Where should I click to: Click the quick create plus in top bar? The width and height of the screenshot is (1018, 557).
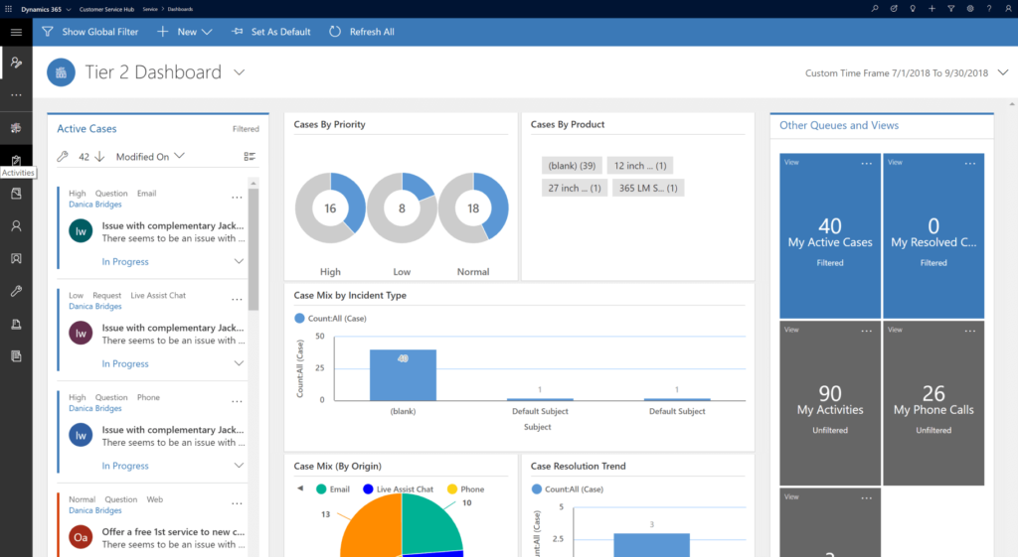[x=932, y=9]
